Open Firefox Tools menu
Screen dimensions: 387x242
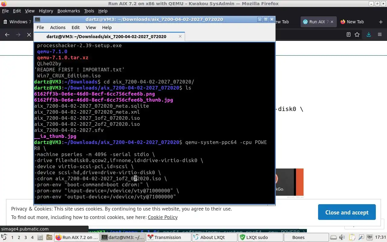(89, 11)
